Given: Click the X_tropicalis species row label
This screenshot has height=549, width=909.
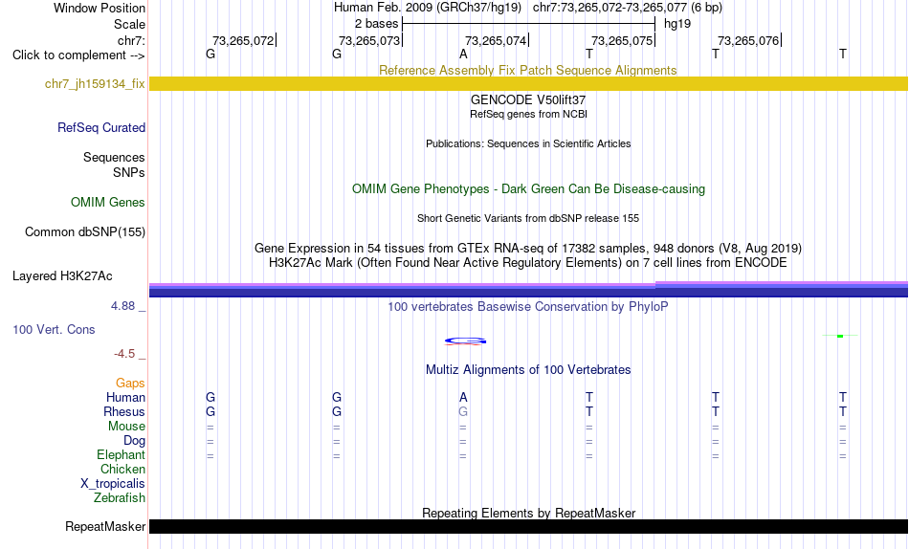Looking at the screenshot, I should (113, 484).
